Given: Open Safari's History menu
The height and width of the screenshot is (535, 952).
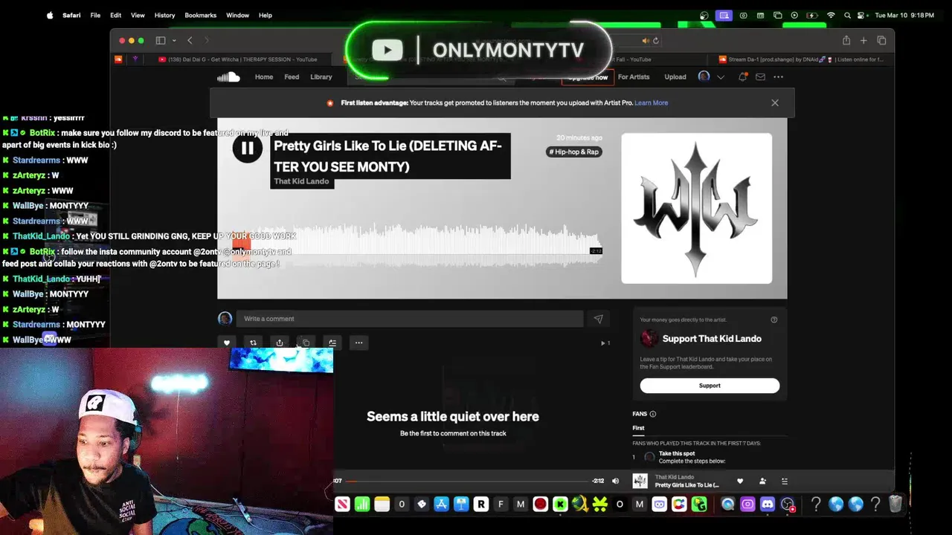Looking at the screenshot, I should 164,15.
